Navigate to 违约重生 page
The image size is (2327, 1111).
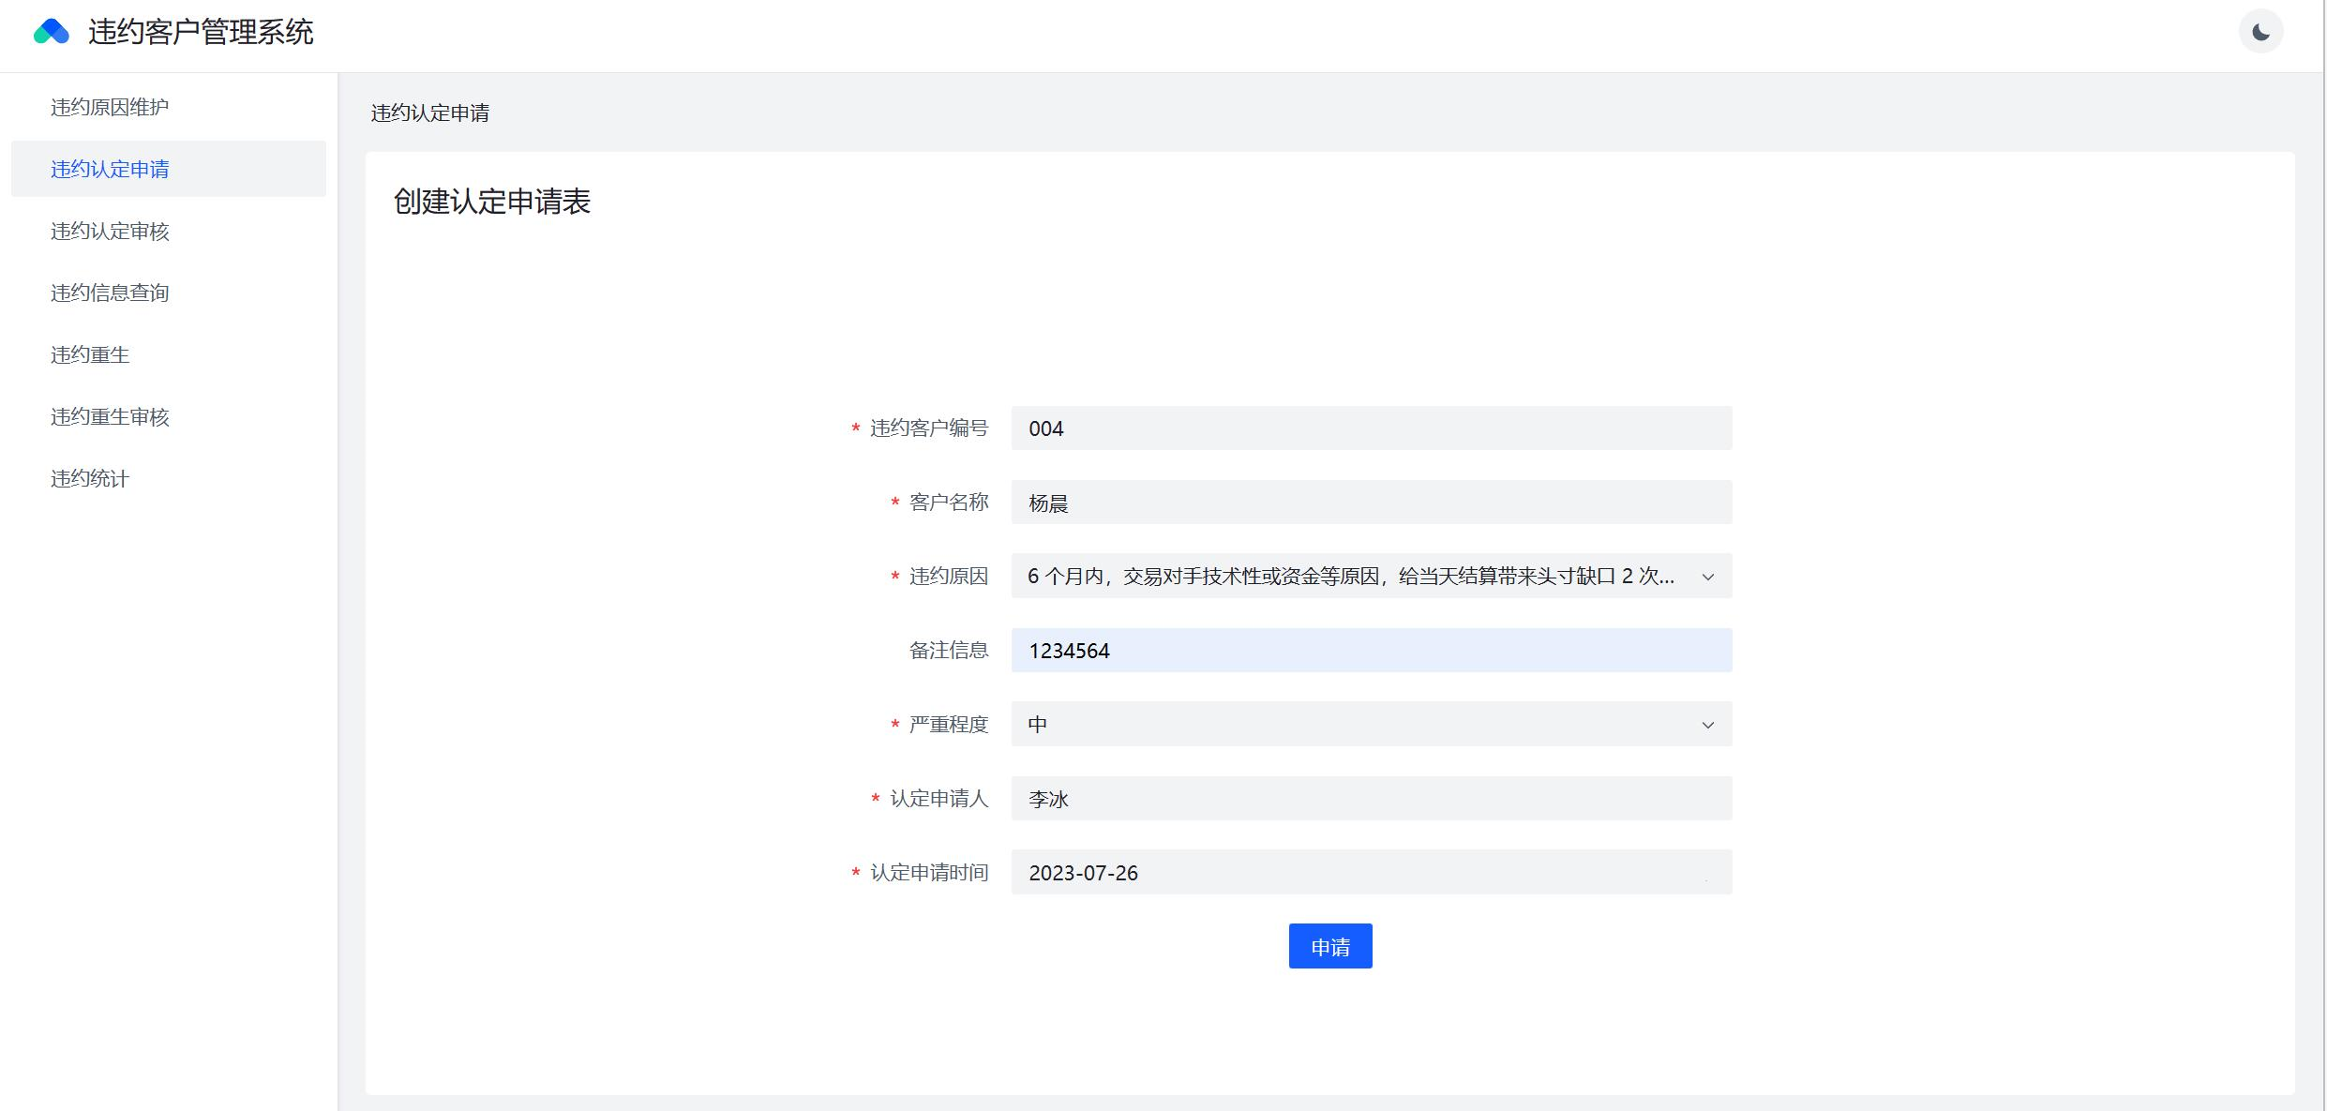click(90, 355)
